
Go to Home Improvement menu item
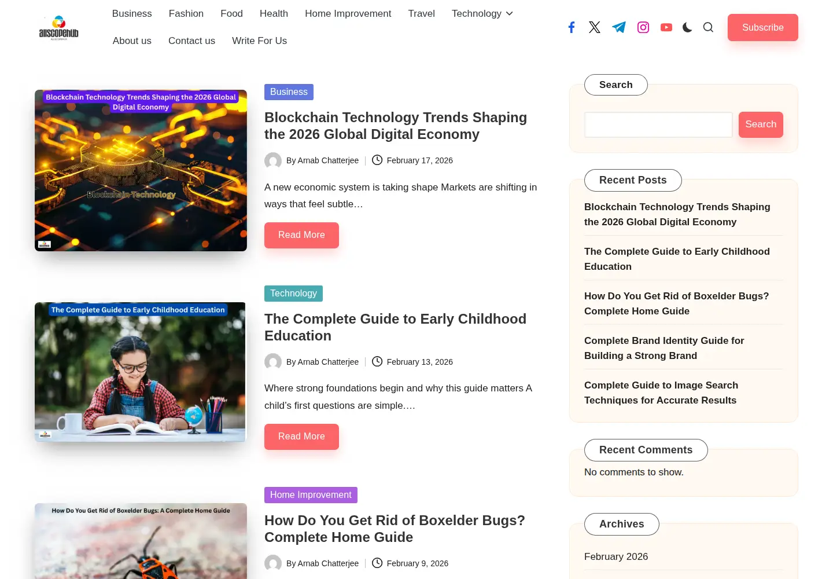point(348,13)
